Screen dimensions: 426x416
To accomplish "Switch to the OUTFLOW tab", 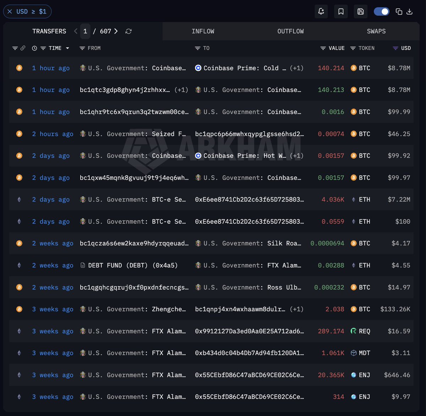I will pyautogui.click(x=290, y=31).
